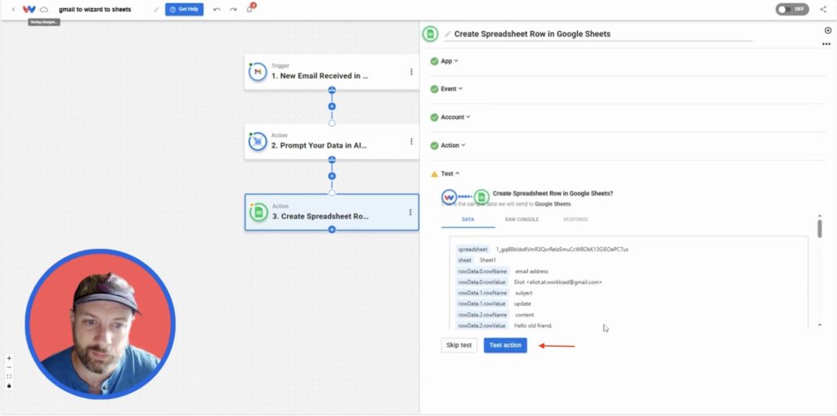Rename step using panel pencil icon
Viewport: 837px width, 416px height.
pos(448,34)
